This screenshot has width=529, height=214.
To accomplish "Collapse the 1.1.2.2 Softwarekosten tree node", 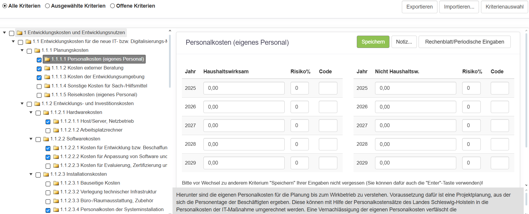I will pos(31,139).
